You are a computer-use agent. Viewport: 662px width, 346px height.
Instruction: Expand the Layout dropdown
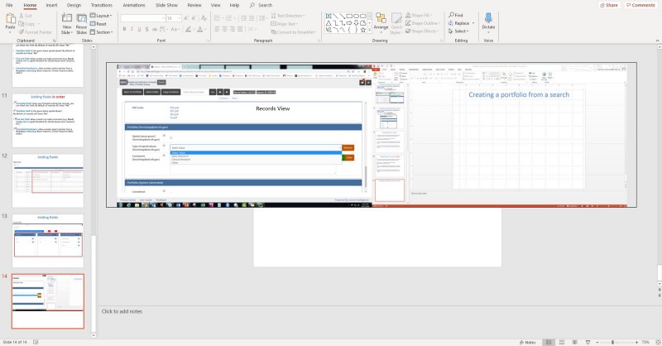click(x=103, y=15)
